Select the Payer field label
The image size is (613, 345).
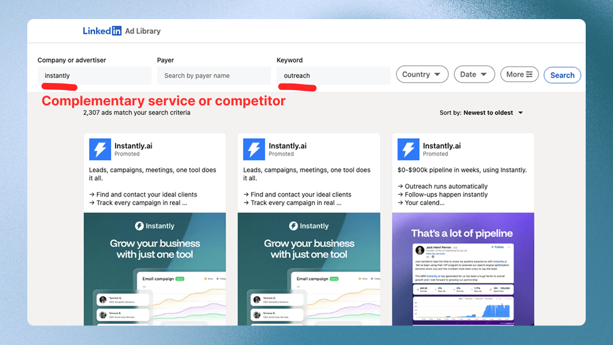[x=165, y=60]
